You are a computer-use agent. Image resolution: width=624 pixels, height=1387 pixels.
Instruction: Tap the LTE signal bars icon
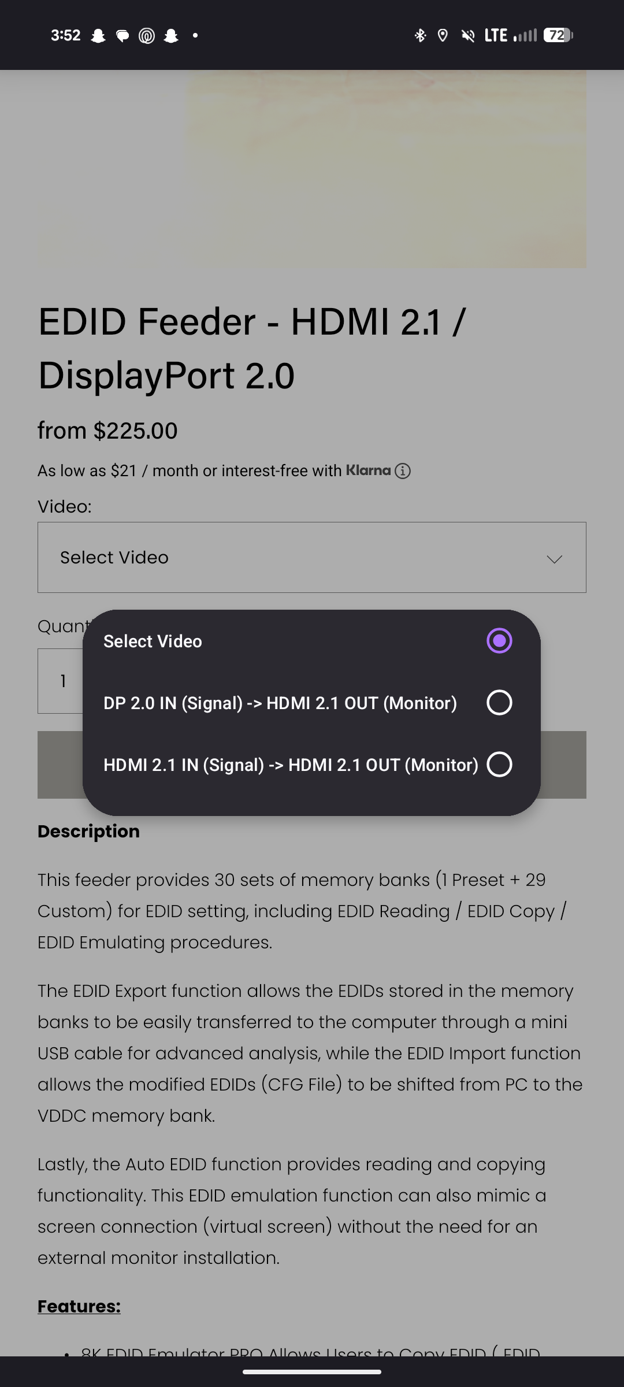coord(525,36)
